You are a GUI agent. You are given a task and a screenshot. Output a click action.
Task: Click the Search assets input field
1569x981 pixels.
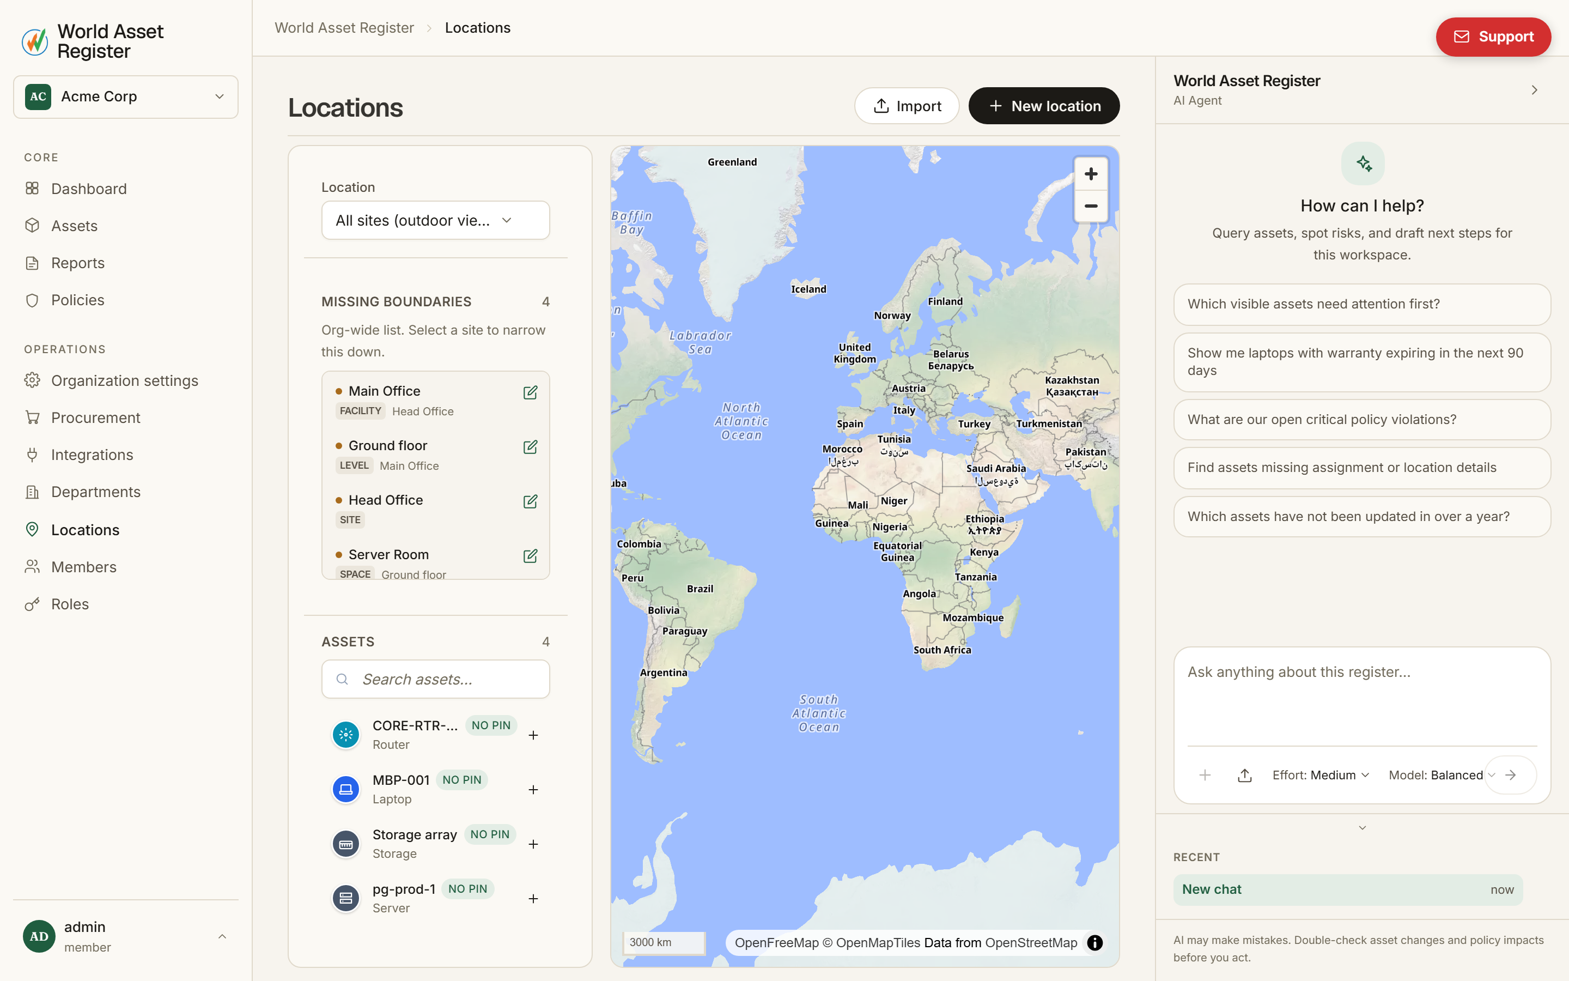(x=436, y=679)
